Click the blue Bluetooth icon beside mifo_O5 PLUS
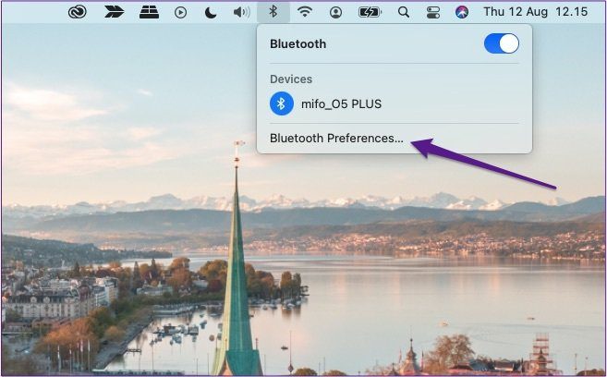This screenshot has width=607, height=377. click(282, 103)
